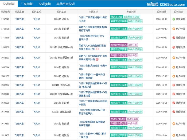The image size is (187, 140).
Task: Open complaint 飞凡R7厂家承诺终身OTA升级未实现
Action: click(93, 19)
